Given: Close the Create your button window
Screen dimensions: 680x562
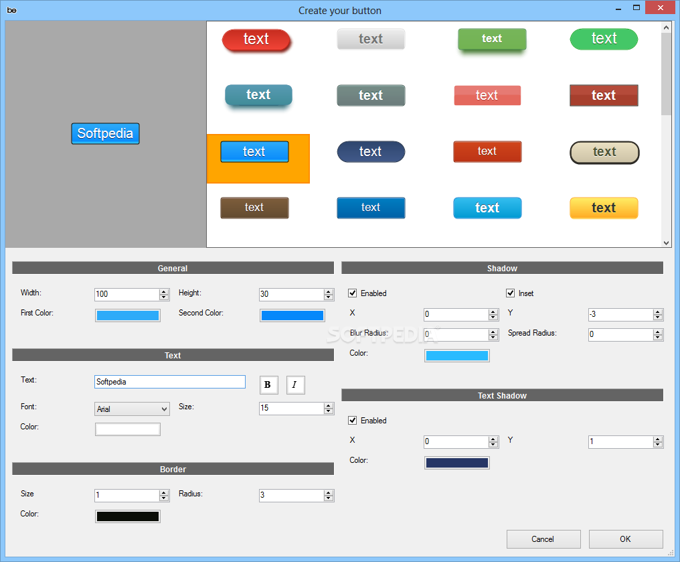Looking at the screenshot, I should click(660, 7).
